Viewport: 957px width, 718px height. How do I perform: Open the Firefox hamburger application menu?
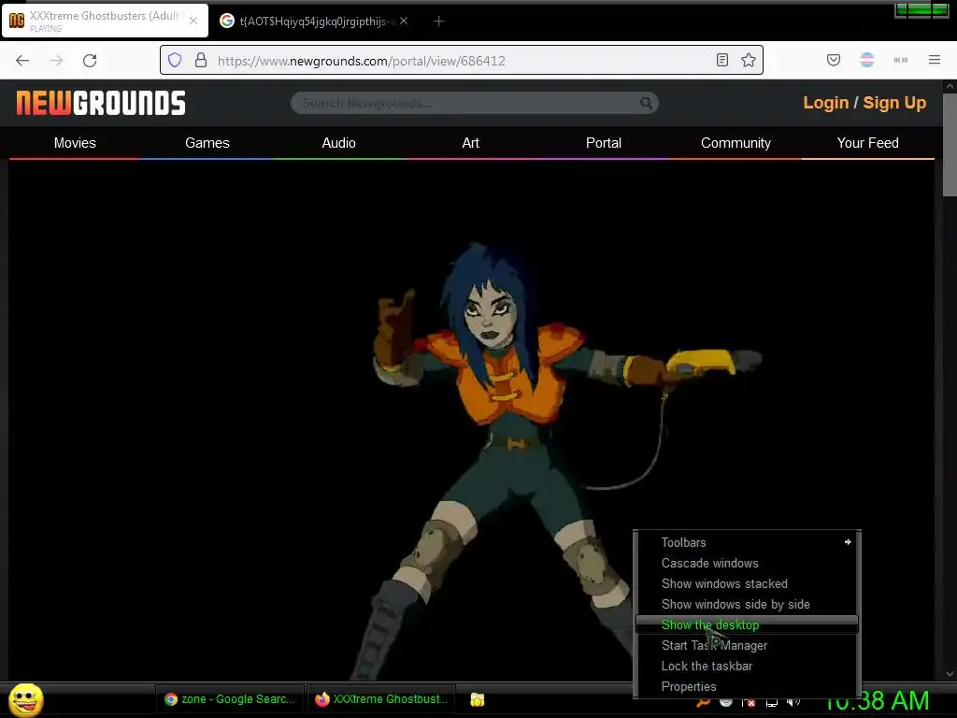pos(935,60)
